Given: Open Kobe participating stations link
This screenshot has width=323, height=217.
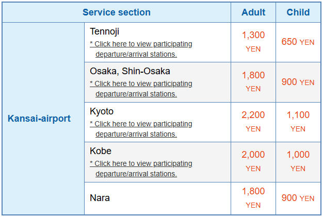Looking at the screenshot, I should click(x=141, y=169).
